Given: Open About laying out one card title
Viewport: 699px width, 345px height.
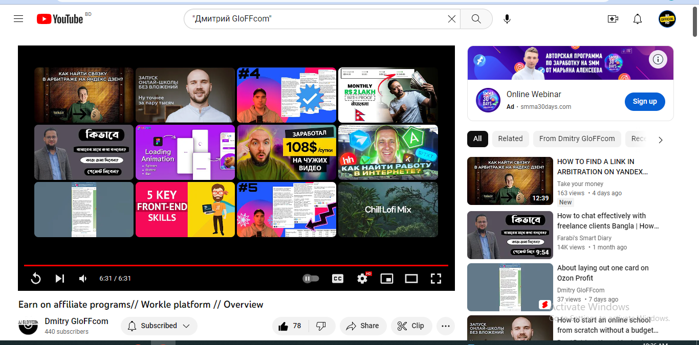Looking at the screenshot, I should click(x=603, y=273).
